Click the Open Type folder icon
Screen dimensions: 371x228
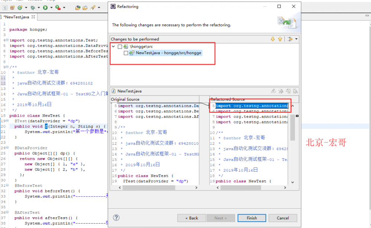(x=78, y=7)
